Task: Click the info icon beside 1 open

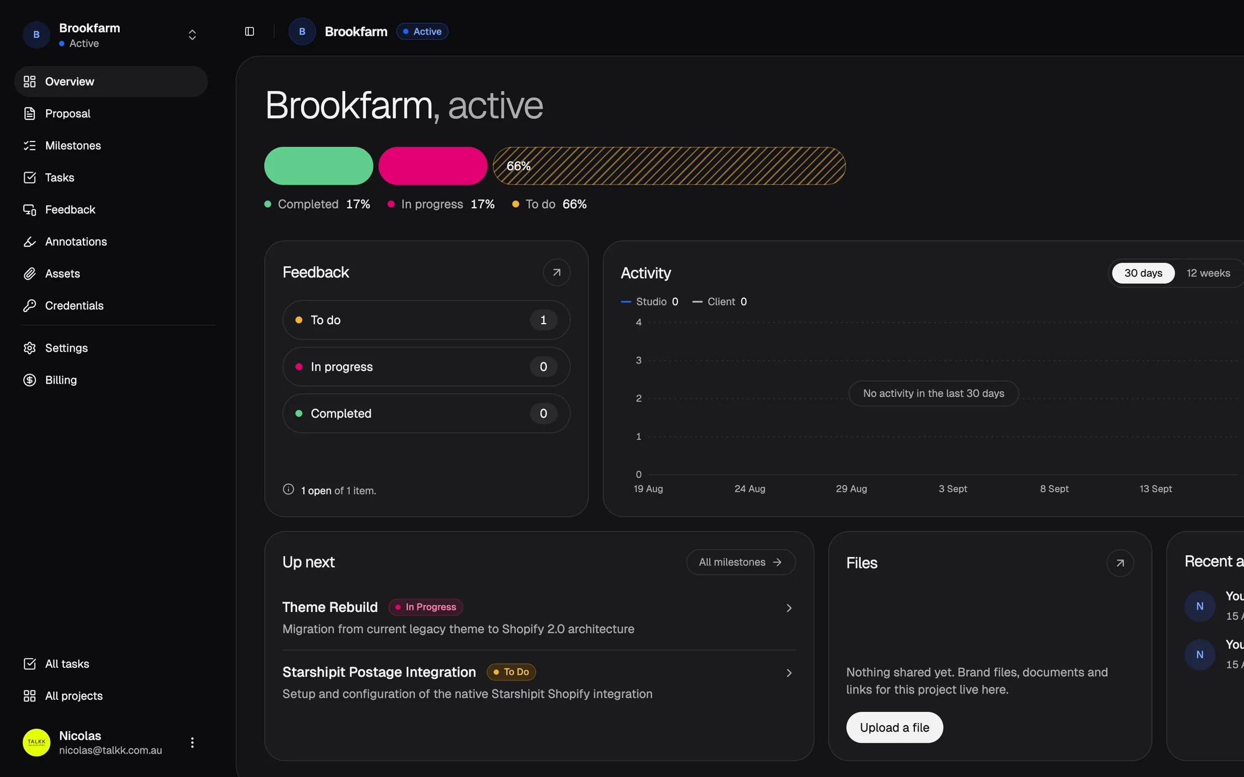Action: click(289, 490)
